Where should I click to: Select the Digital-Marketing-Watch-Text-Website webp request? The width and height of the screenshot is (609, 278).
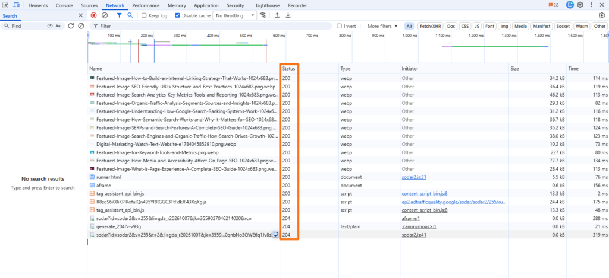348,145
